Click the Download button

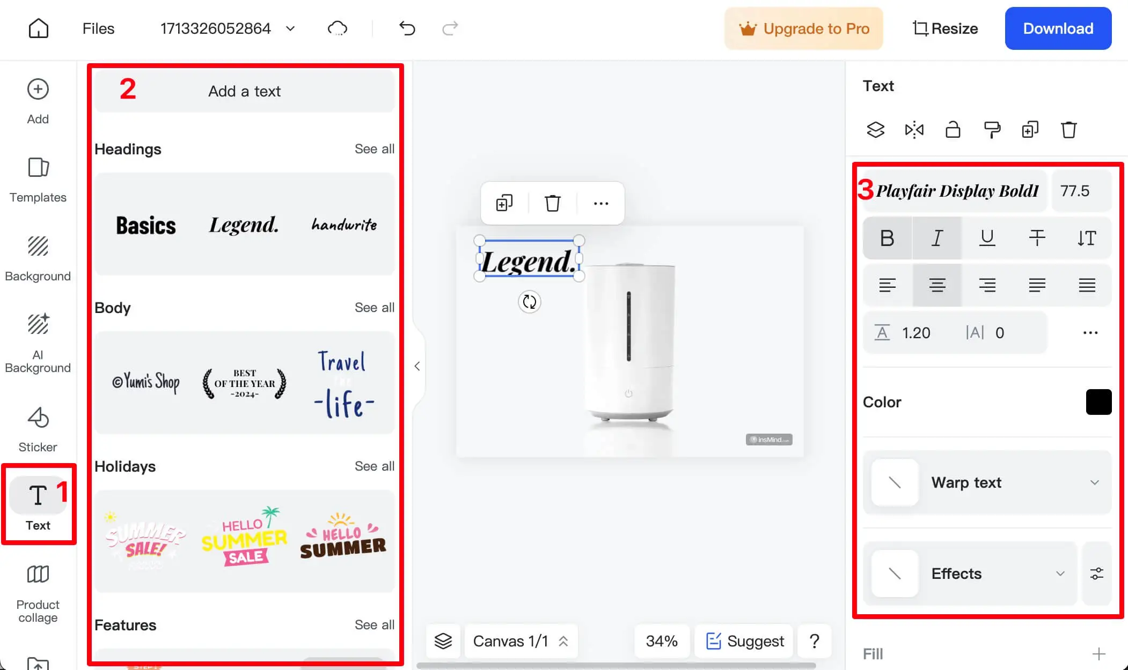[x=1059, y=29]
